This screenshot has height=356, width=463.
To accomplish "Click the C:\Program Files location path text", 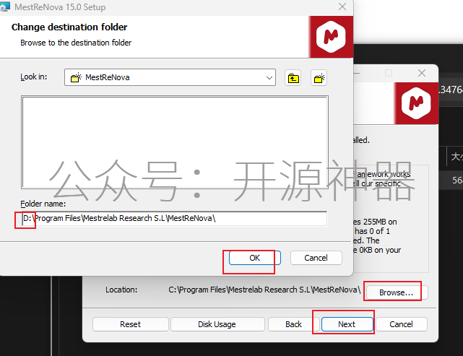I will click(264, 290).
